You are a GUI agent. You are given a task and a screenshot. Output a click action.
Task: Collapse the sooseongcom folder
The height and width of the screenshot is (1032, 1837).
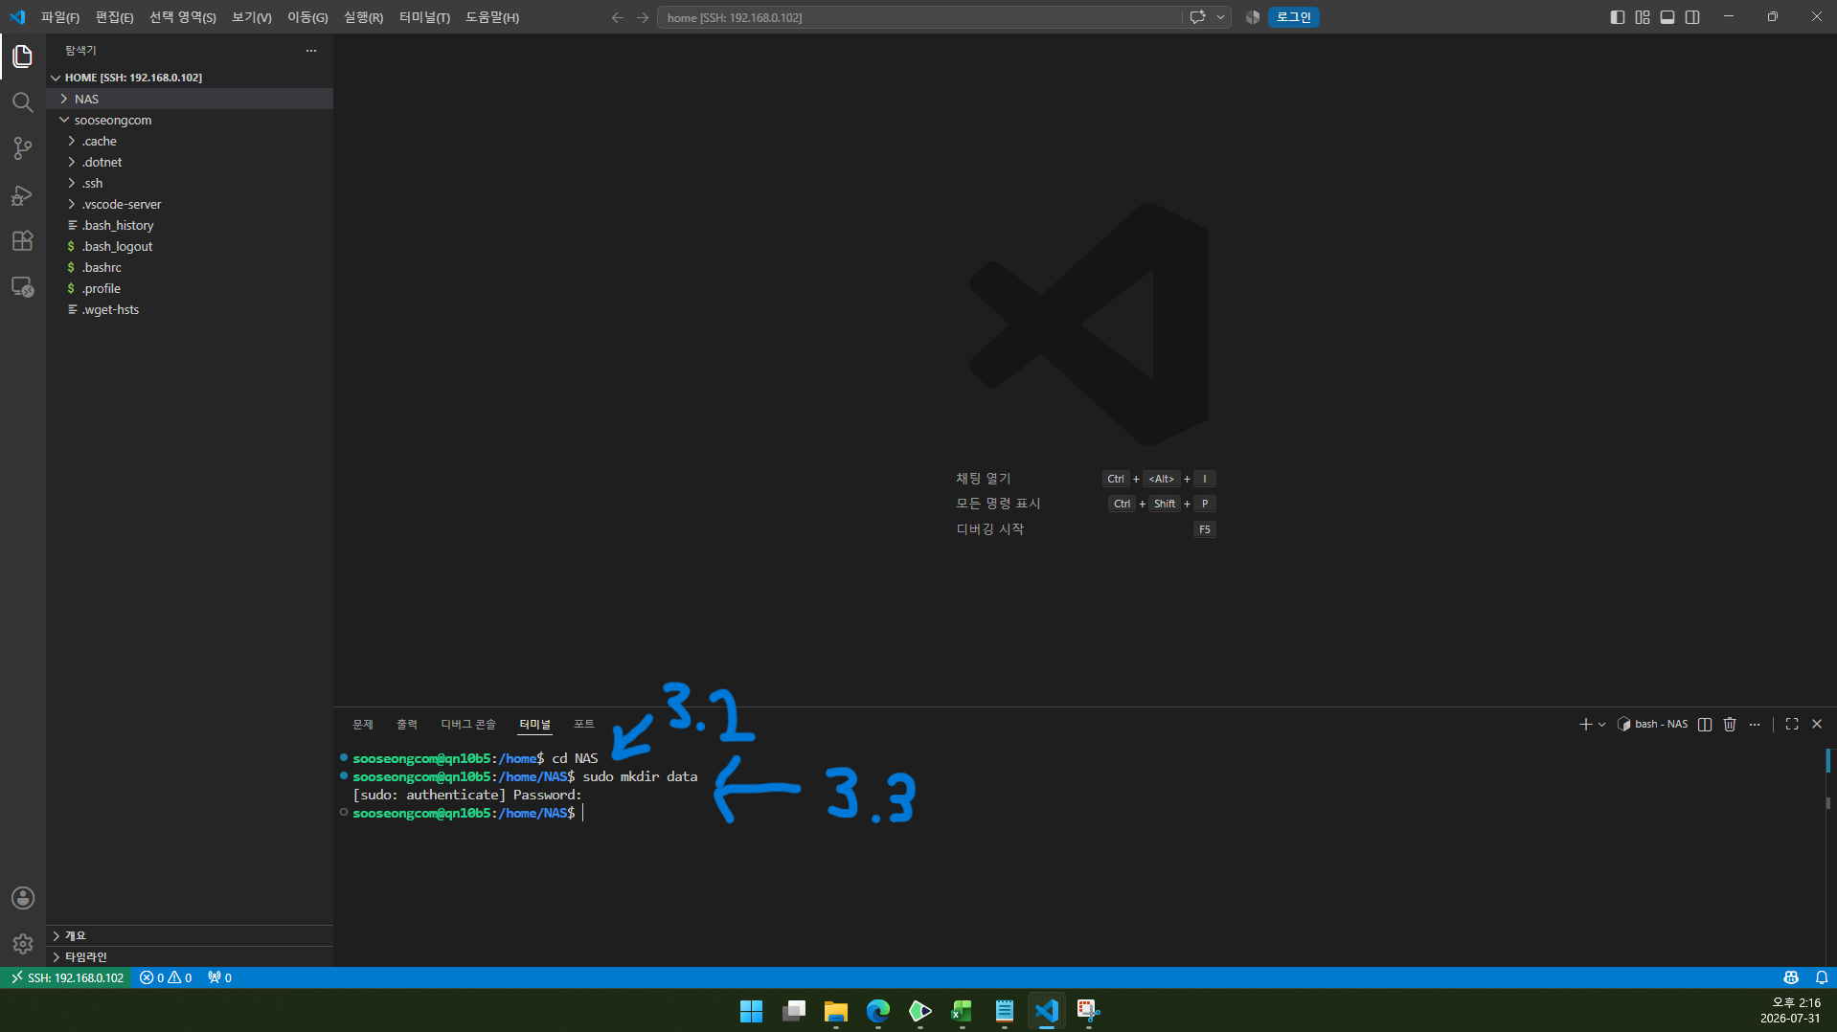point(190,120)
